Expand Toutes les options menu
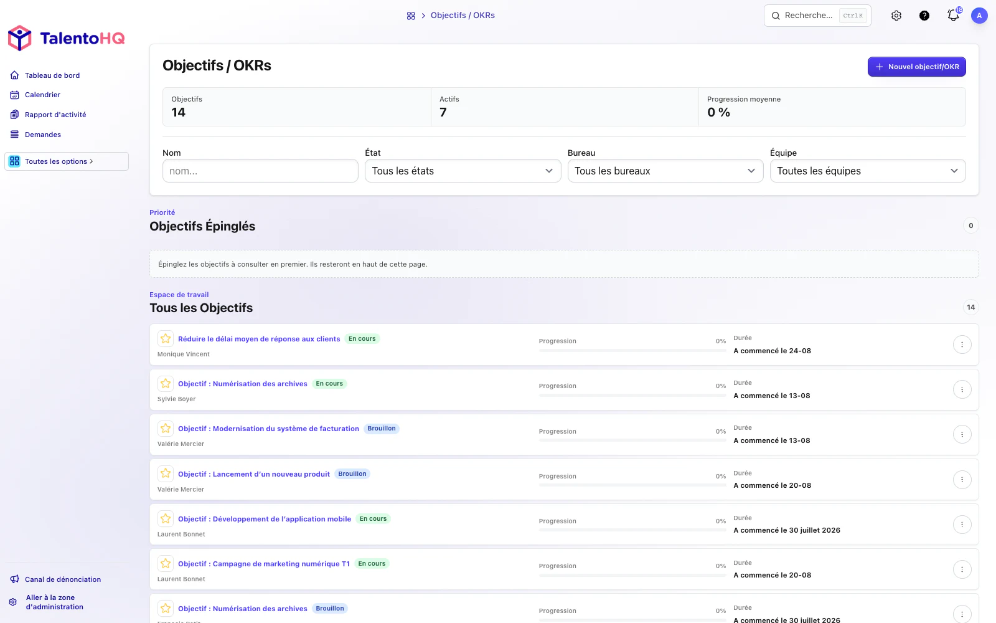Image resolution: width=996 pixels, height=623 pixels. pos(67,161)
